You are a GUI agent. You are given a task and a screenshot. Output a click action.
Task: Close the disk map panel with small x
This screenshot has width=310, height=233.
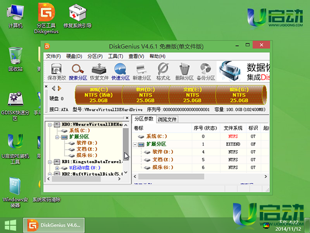[46, 86]
